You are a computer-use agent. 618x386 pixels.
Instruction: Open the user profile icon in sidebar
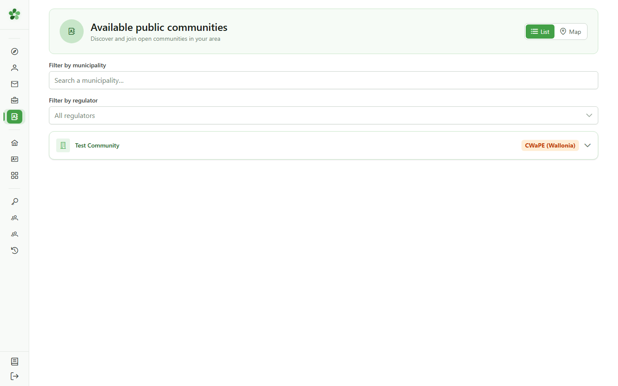coord(15,68)
